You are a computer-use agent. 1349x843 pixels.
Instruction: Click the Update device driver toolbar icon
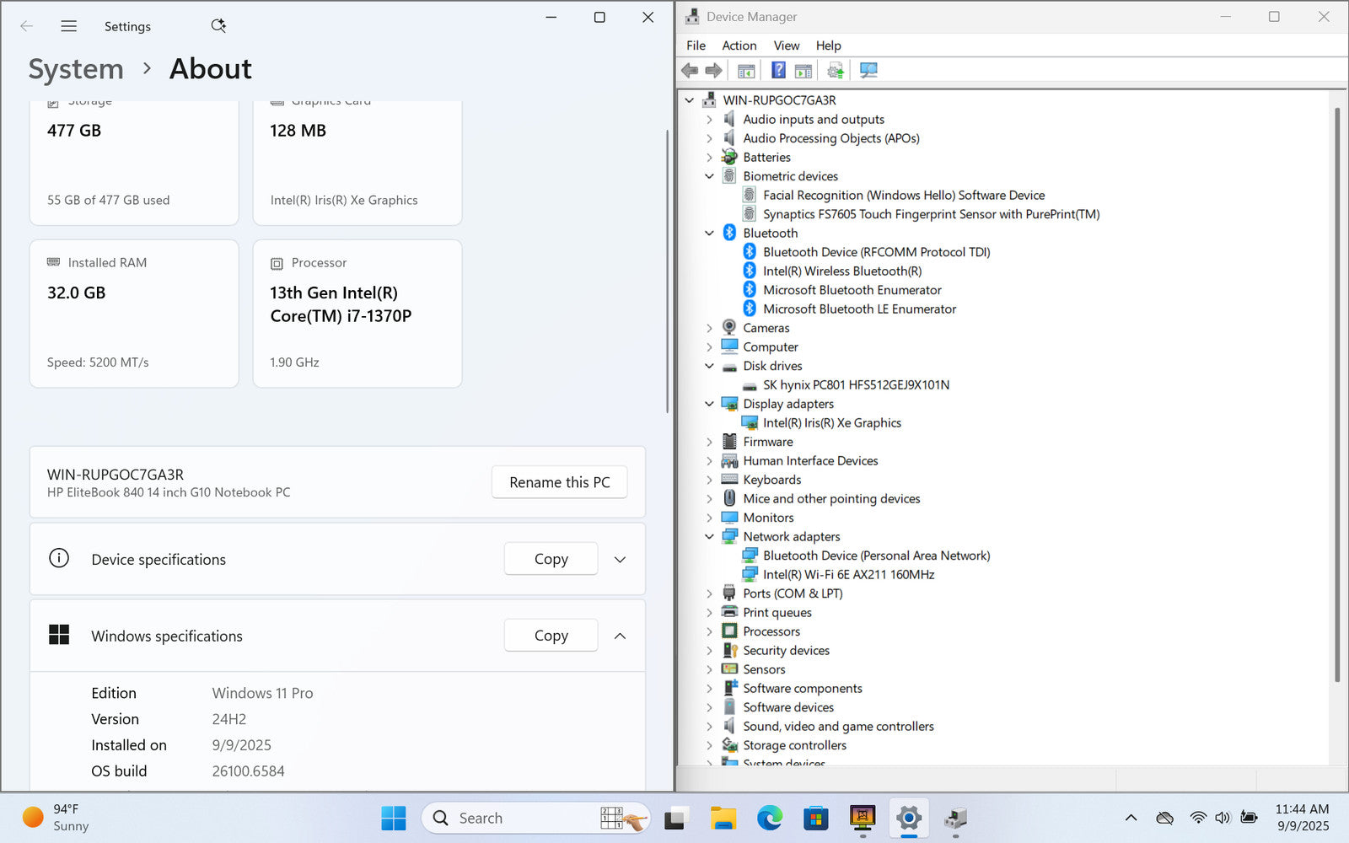click(835, 70)
